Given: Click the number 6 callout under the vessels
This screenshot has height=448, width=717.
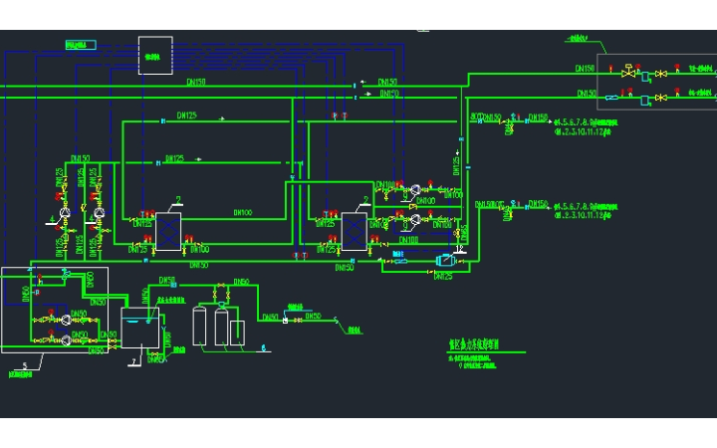Looking at the screenshot, I should [x=263, y=348].
